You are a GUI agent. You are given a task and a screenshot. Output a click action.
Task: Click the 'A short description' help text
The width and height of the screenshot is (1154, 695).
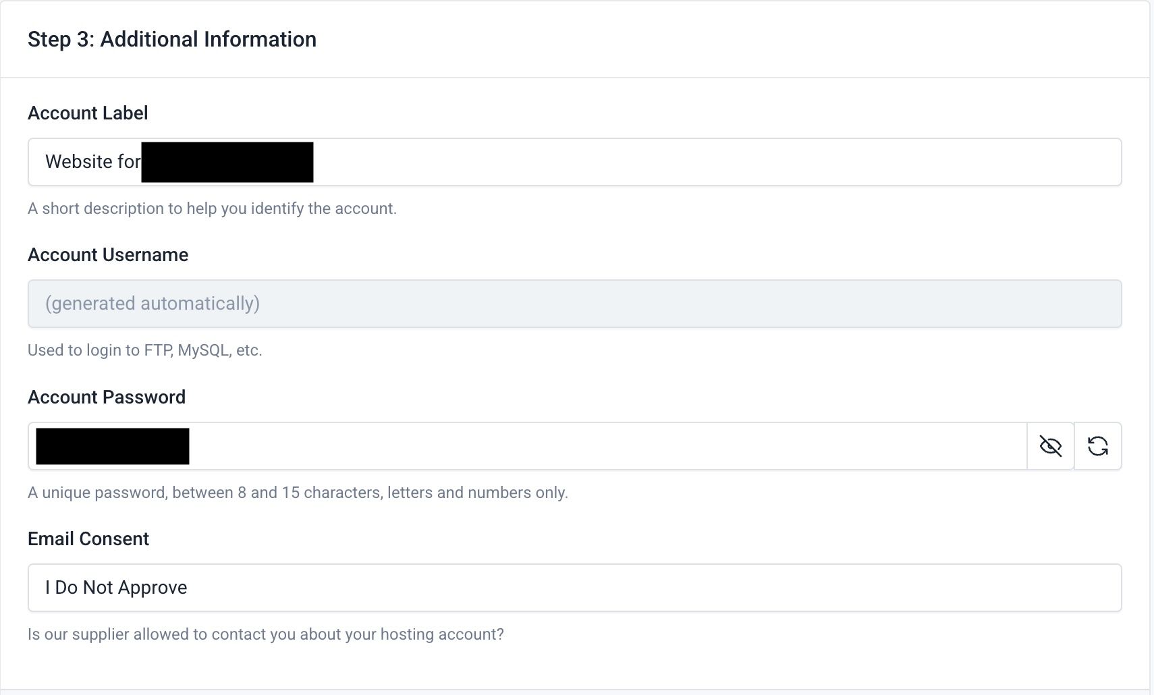pos(212,208)
